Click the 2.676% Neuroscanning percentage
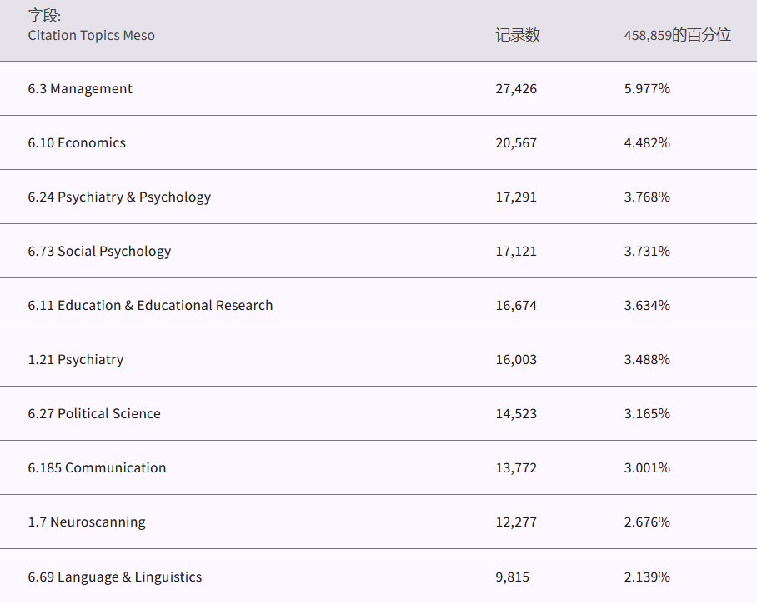Image resolution: width=757 pixels, height=604 pixels. pyautogui.click(x=647, y=522)
